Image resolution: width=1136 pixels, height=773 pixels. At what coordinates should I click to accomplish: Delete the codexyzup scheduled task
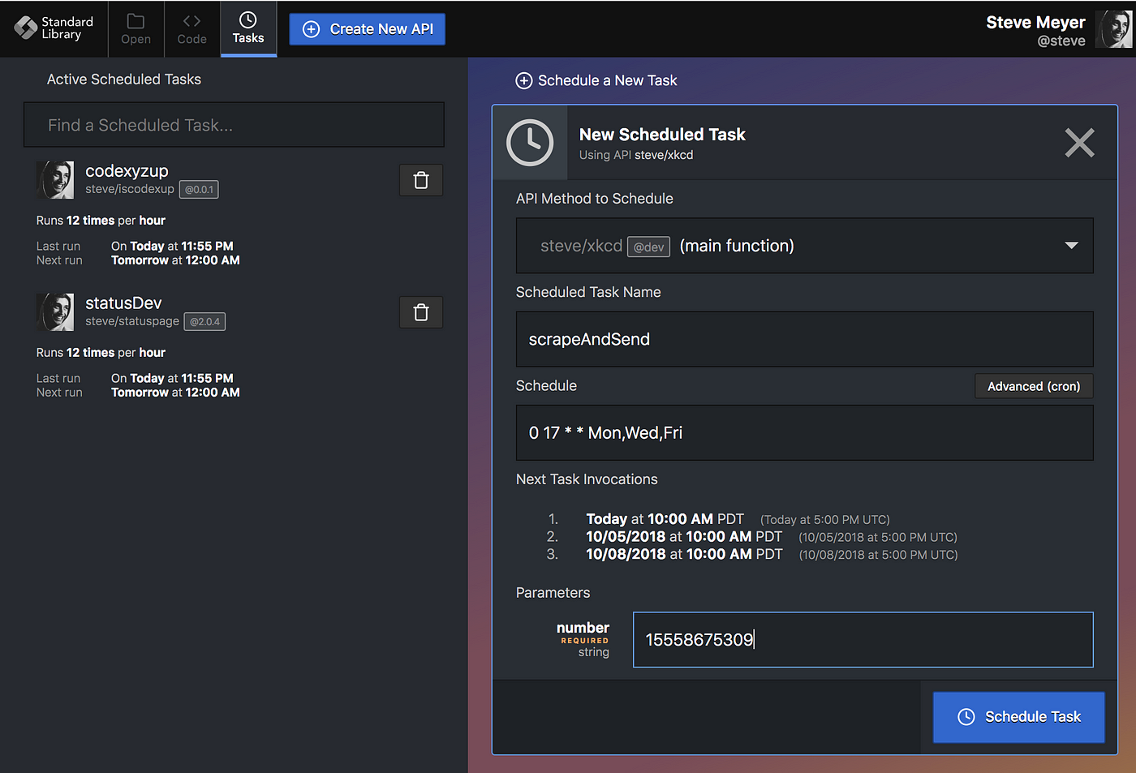[421, 180]
